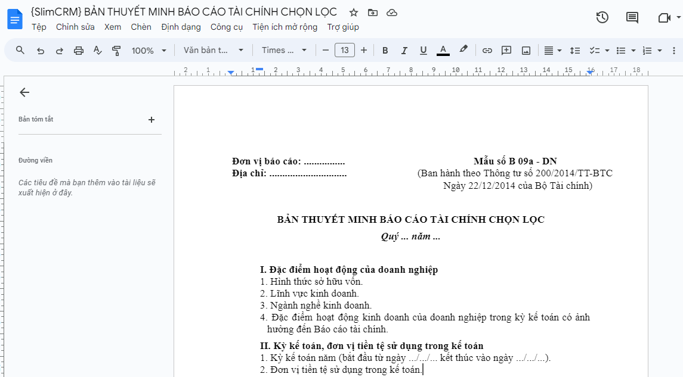Image resolution: width=683 pixels, height=377 pixels.
Task: Undo the last change
Action: click(40, 50)
